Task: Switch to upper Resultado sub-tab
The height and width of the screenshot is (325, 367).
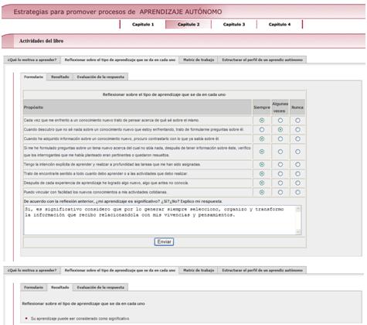Action: click(x=60, y=77)
